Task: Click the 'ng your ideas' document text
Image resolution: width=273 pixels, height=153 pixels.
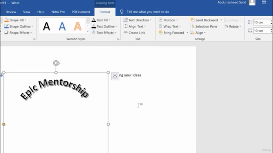Action: tap(130, 75)
